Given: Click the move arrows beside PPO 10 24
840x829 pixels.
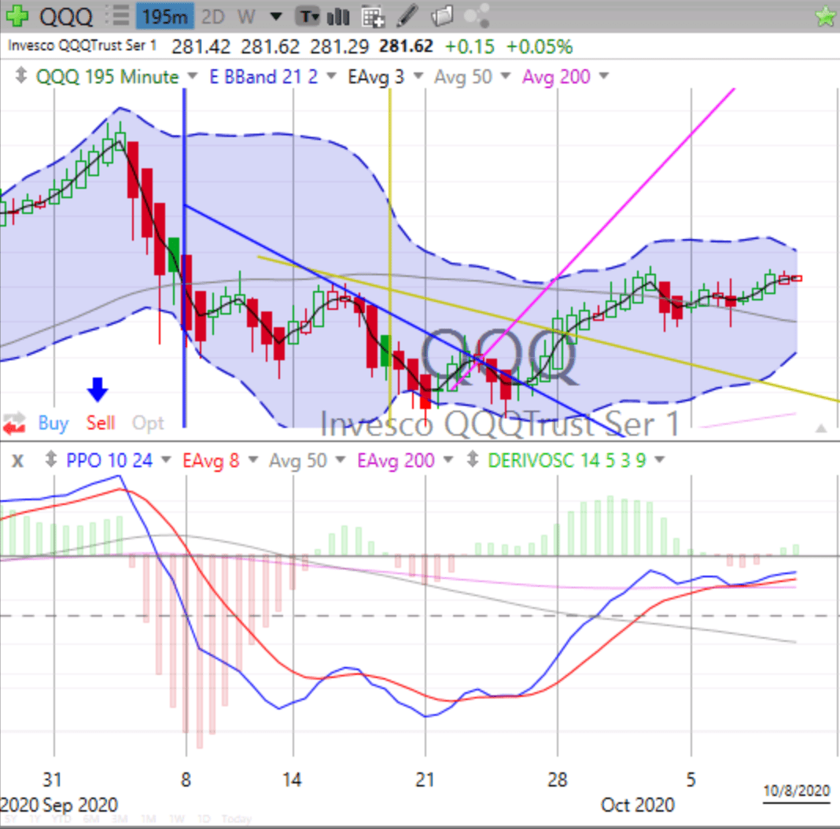Looking at the screenshot, I should (51, 459).
